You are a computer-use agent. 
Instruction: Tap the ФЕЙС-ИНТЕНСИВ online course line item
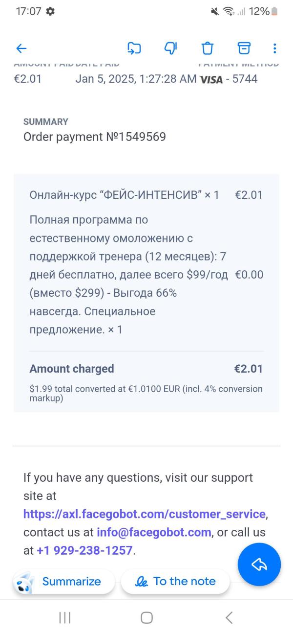click(146, 195)
